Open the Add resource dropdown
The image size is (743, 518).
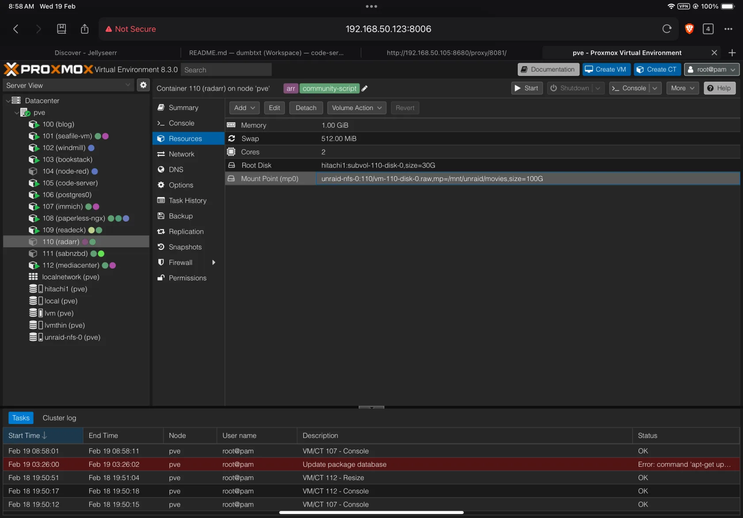pos(244,108)
